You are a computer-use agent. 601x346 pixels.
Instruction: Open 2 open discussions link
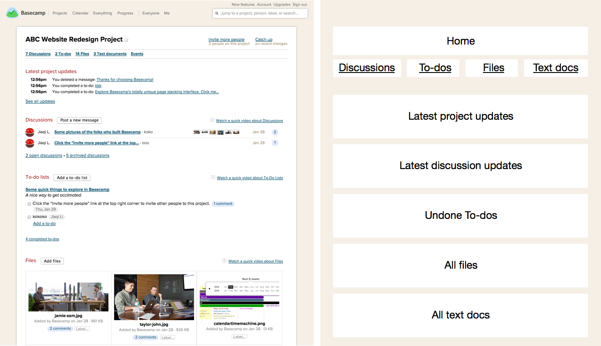pos(44,155)
